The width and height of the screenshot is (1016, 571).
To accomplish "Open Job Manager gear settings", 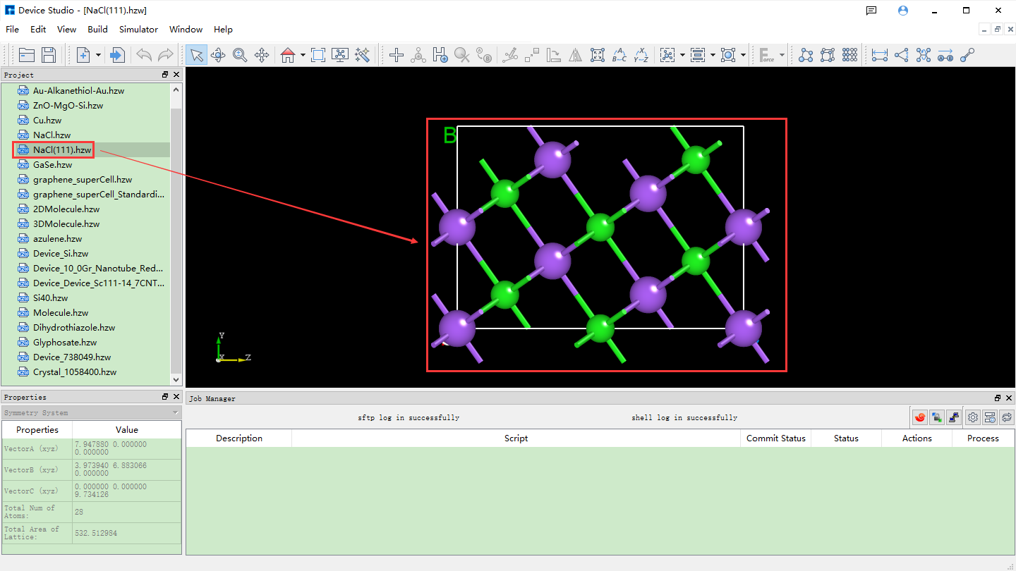I will tap(973, 417).
